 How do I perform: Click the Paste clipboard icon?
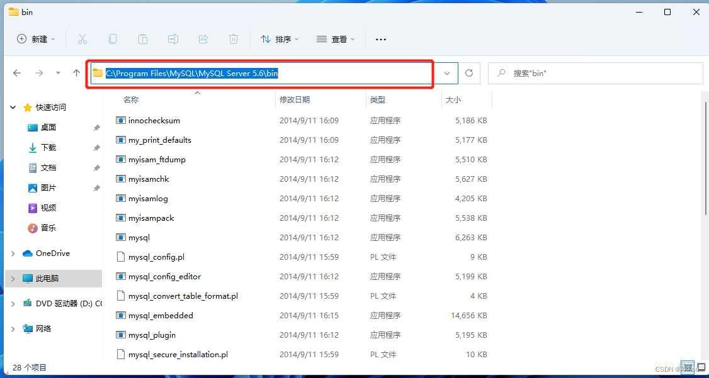pos(142,39)
